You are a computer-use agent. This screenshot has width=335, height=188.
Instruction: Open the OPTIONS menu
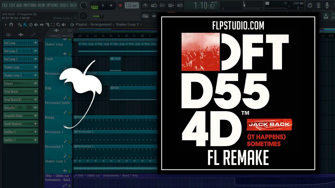[x=52, y=5]
